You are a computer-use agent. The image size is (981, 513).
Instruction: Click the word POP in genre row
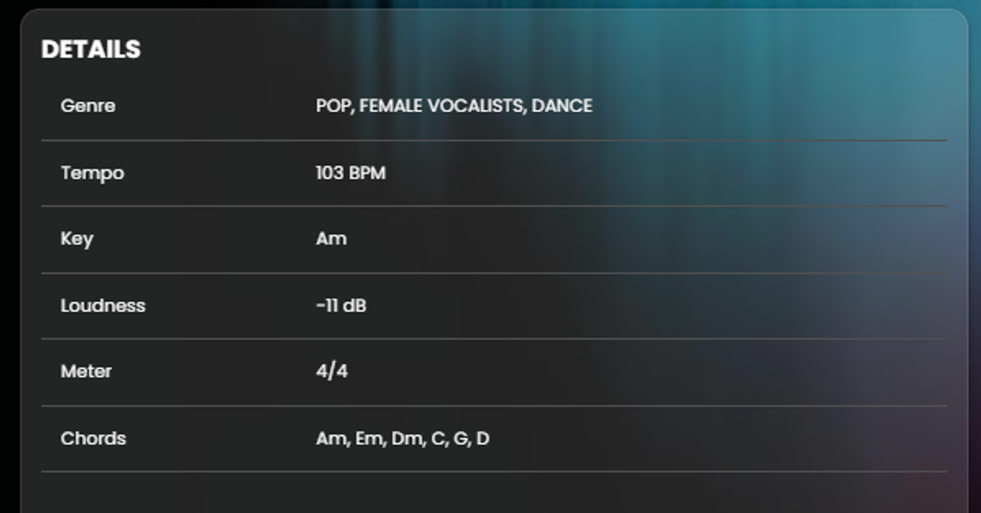pyautogui.click(x=334, y=106)
